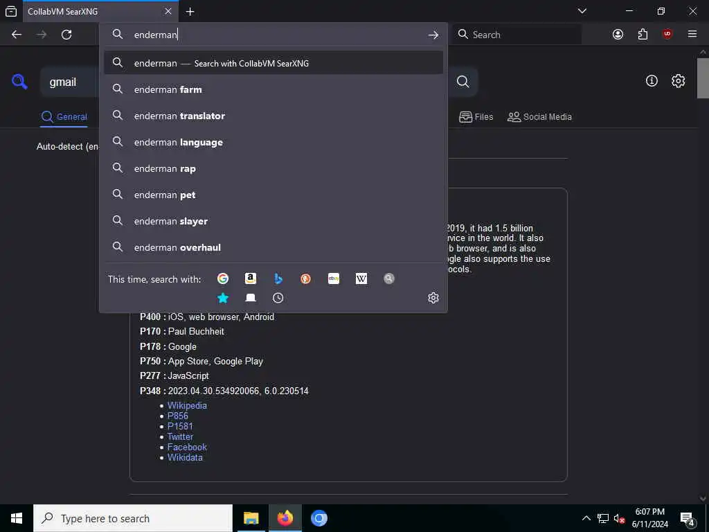Image resolution: width=709 pixels, height=532 pixels.
Task: Open the Extensions puzzle icon
Action: click(x=643, y=35)
